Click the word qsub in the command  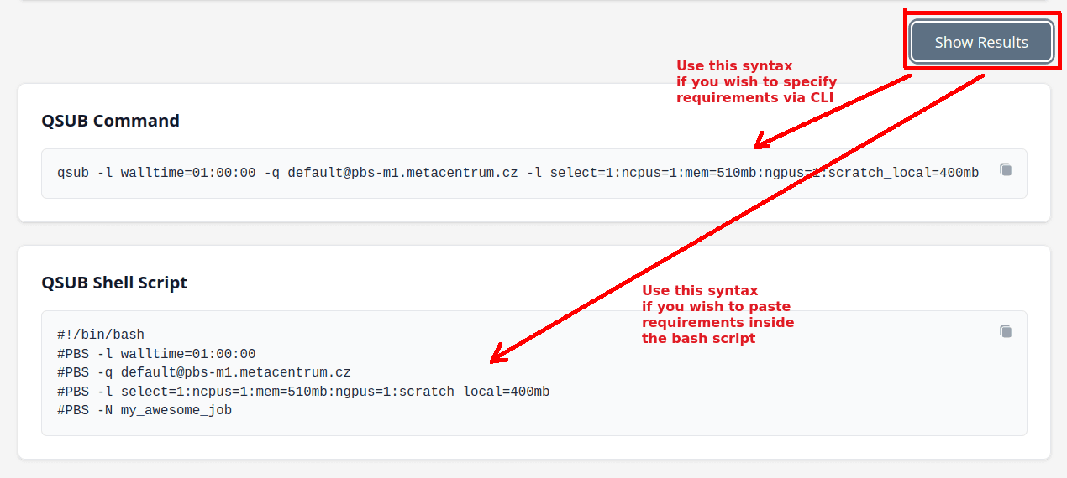73,174
